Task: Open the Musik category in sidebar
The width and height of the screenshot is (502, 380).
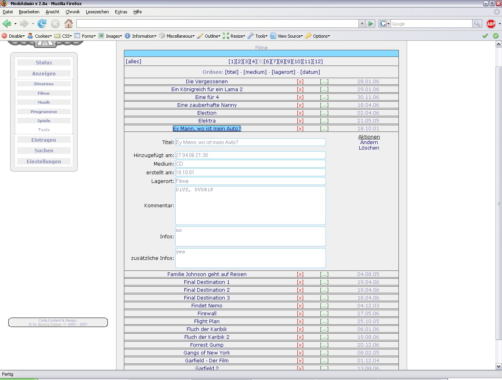Action: 44,102
